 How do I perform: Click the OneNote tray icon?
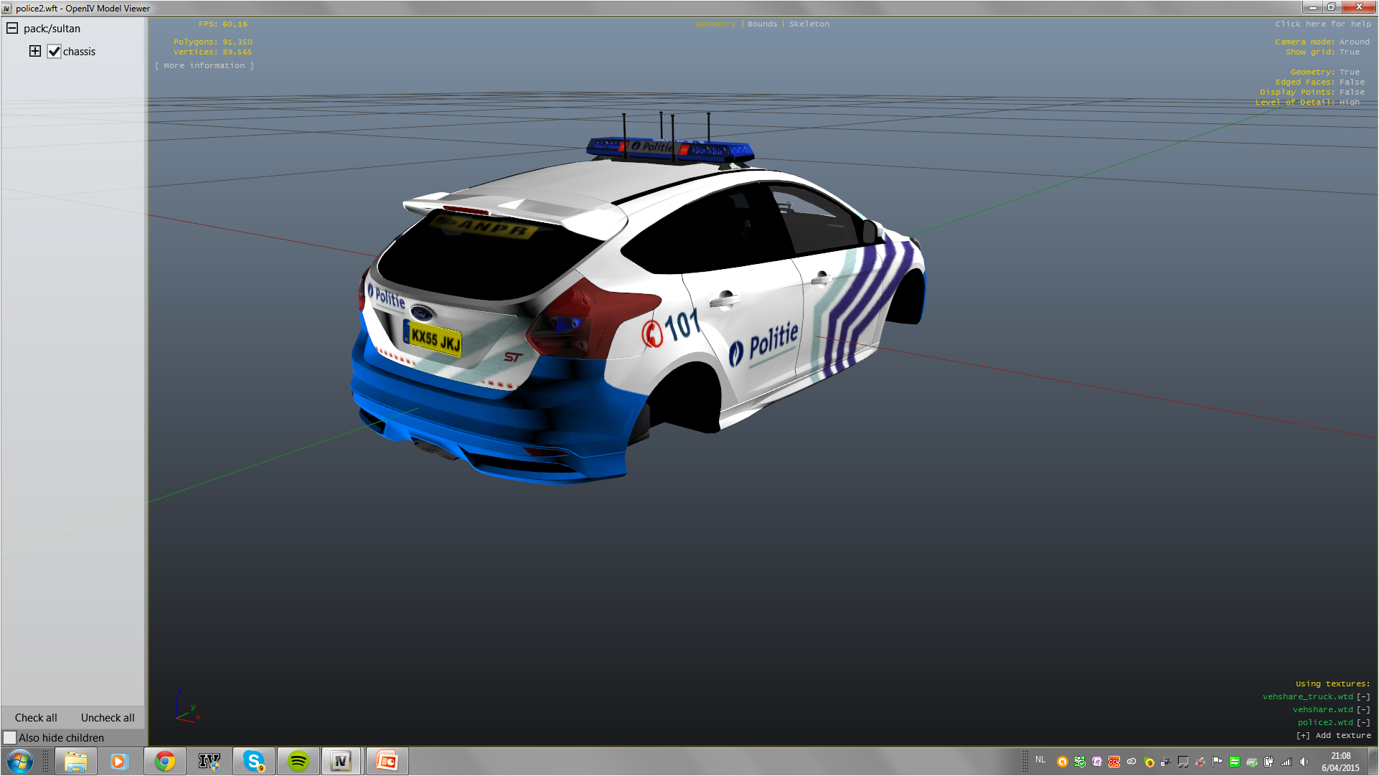(1097, 762)
